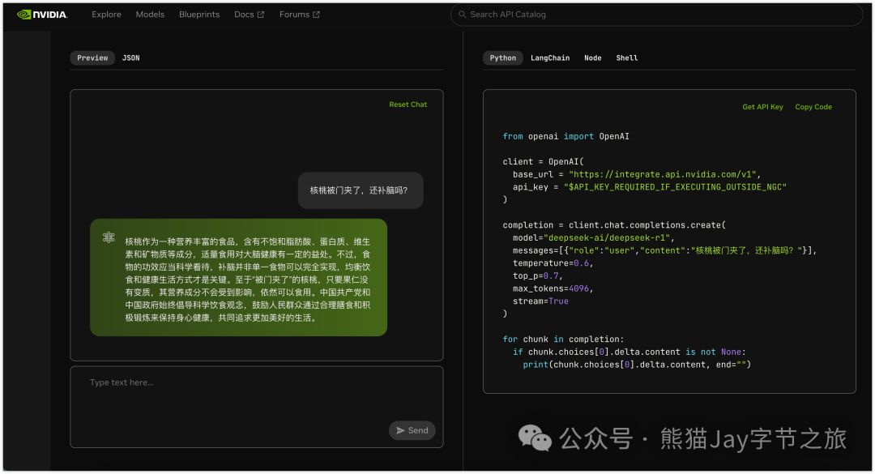Click Reset Chat
875x474 pixels.
coord(408,105)
